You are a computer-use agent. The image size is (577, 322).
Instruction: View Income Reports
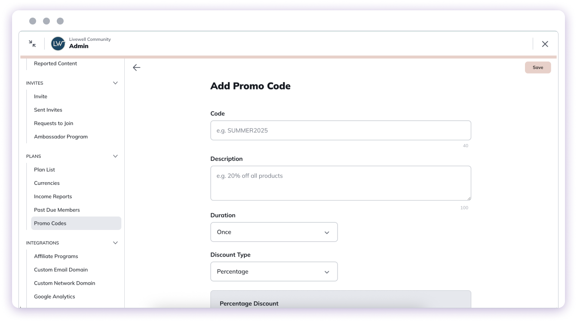pyautogui.click(x=53, y=196)
